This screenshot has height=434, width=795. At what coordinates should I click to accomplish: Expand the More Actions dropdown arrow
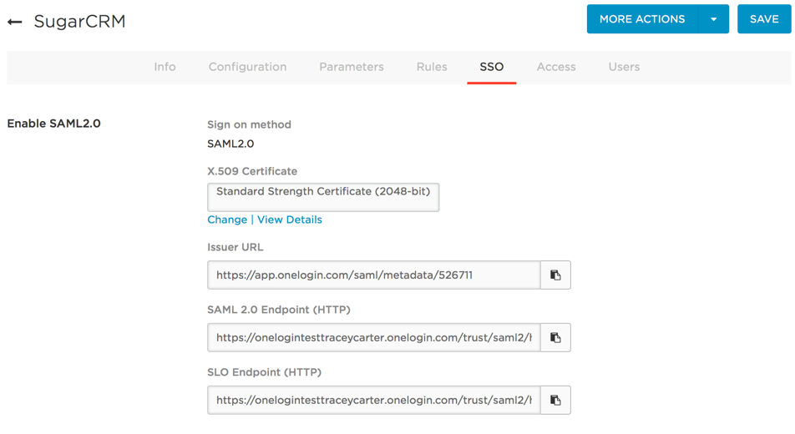(714, 19)
